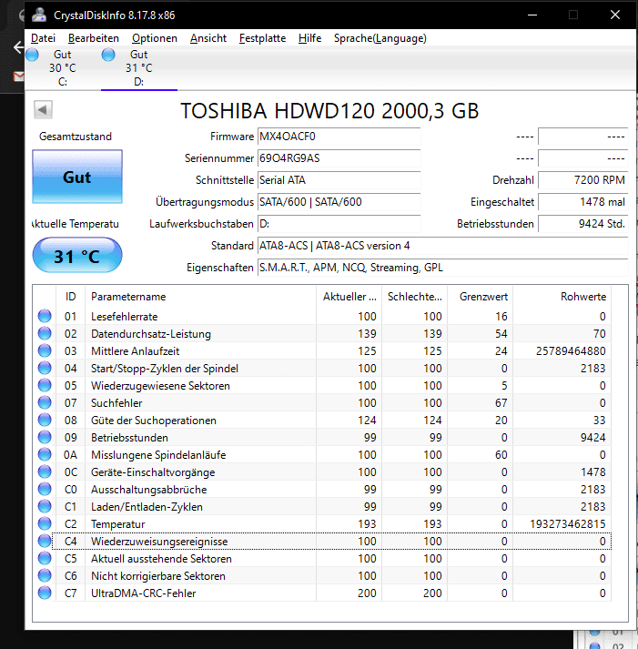Click status orb for Start/Stopp-Zyklen row

tap(45, 368)
